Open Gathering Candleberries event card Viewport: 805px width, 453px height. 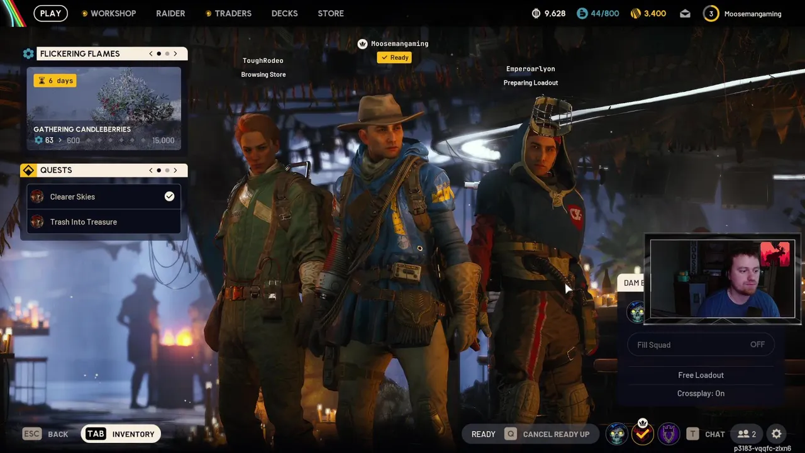pyautogui.click(x=104, y=109)
